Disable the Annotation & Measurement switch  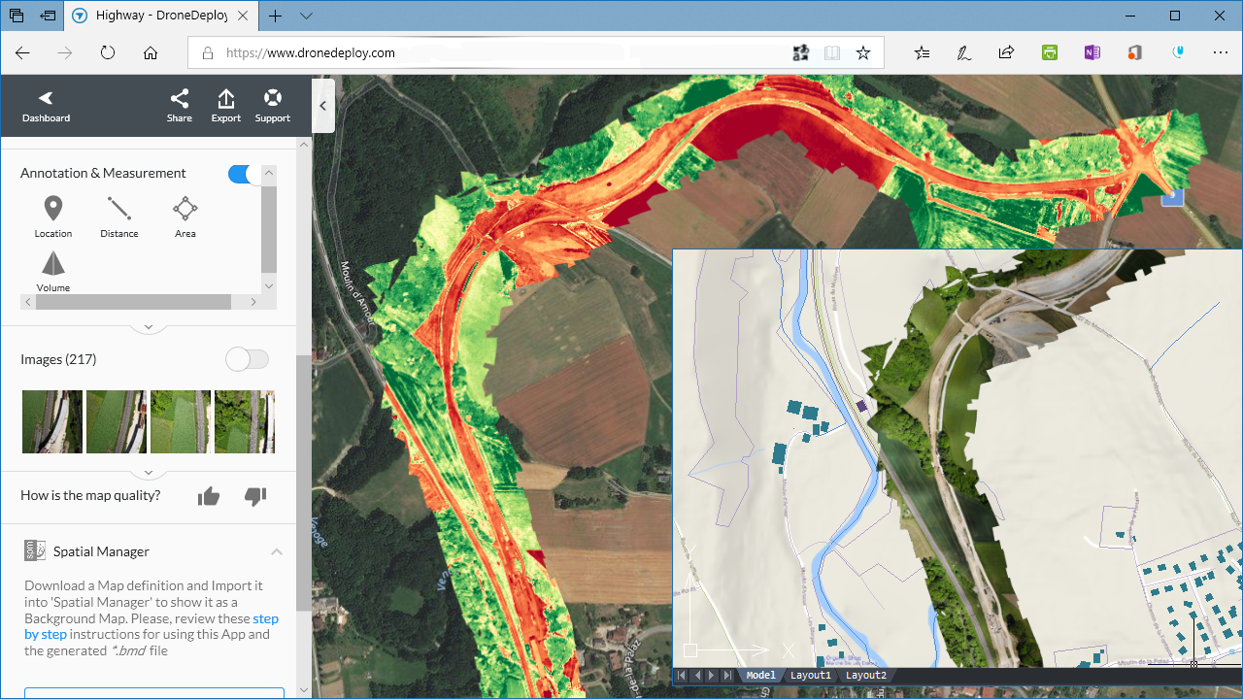243,173
